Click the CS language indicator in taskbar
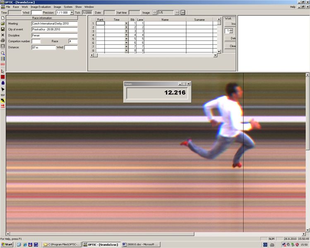The width and height of the screenshot is (310, 248). [x=265, y=245]
